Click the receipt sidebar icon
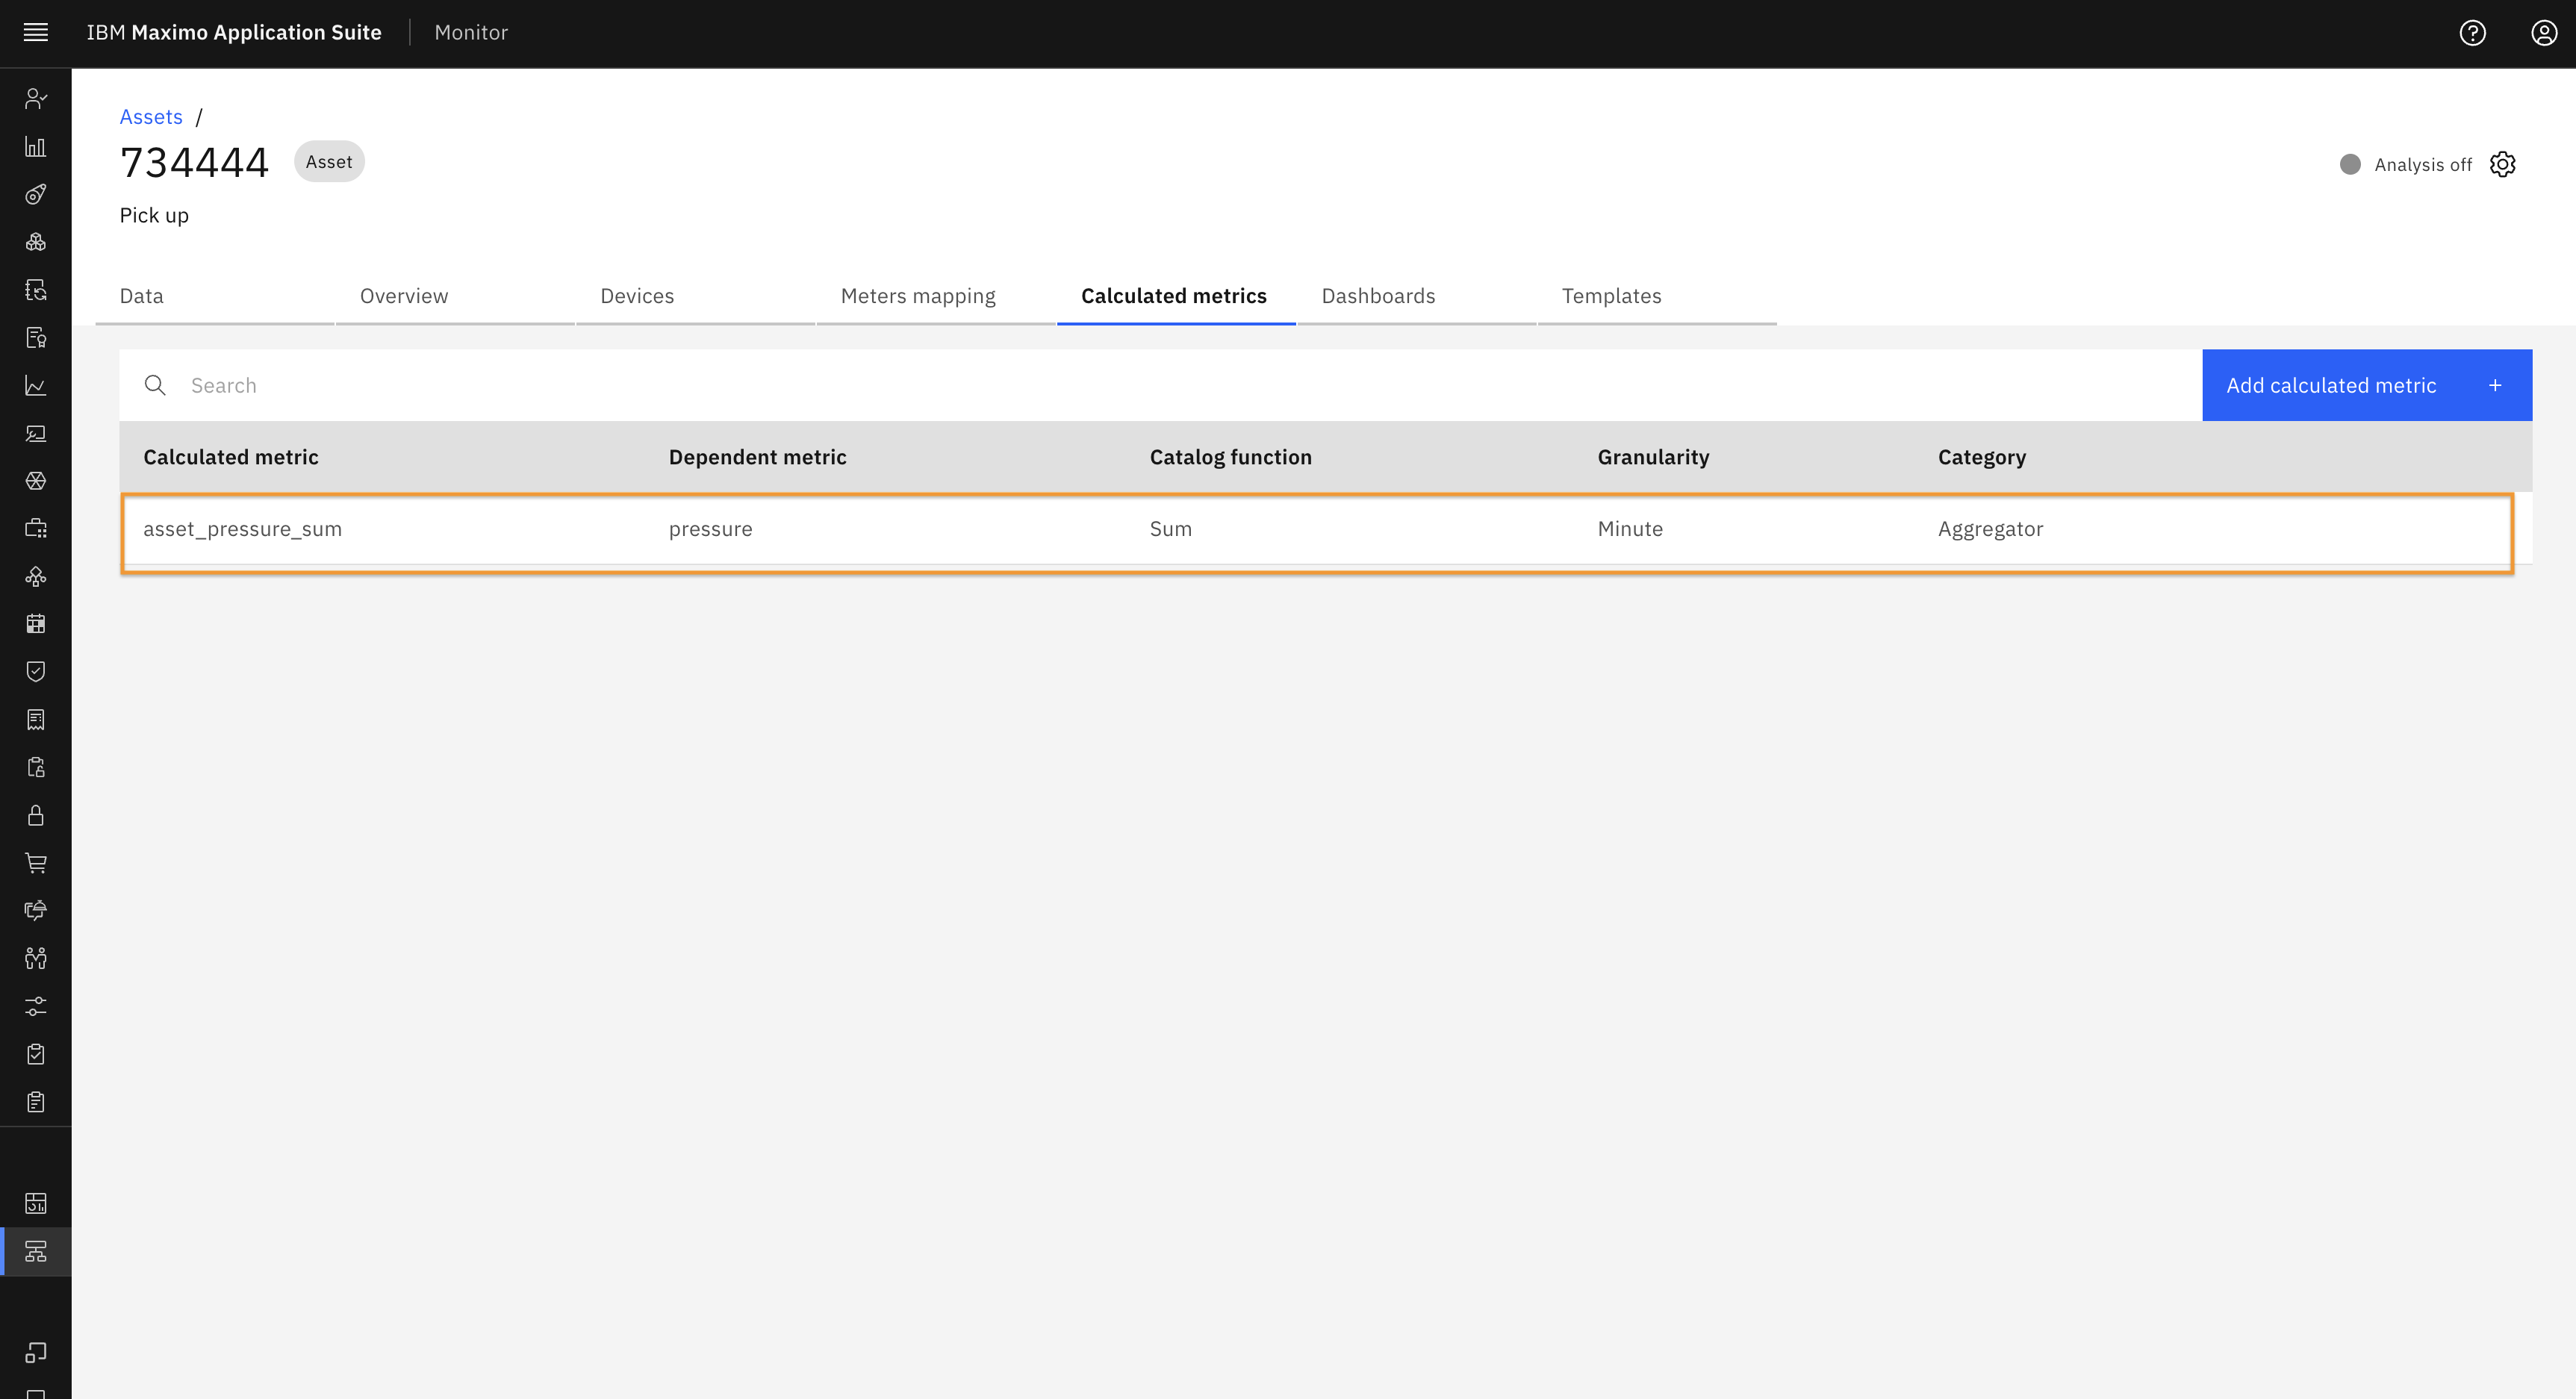 point(36,720)
